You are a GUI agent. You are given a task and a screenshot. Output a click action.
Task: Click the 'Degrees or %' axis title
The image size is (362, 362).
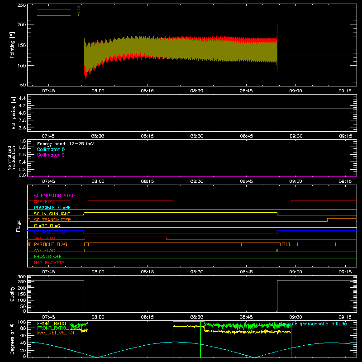pyautogui.click(x=12, y=339)
